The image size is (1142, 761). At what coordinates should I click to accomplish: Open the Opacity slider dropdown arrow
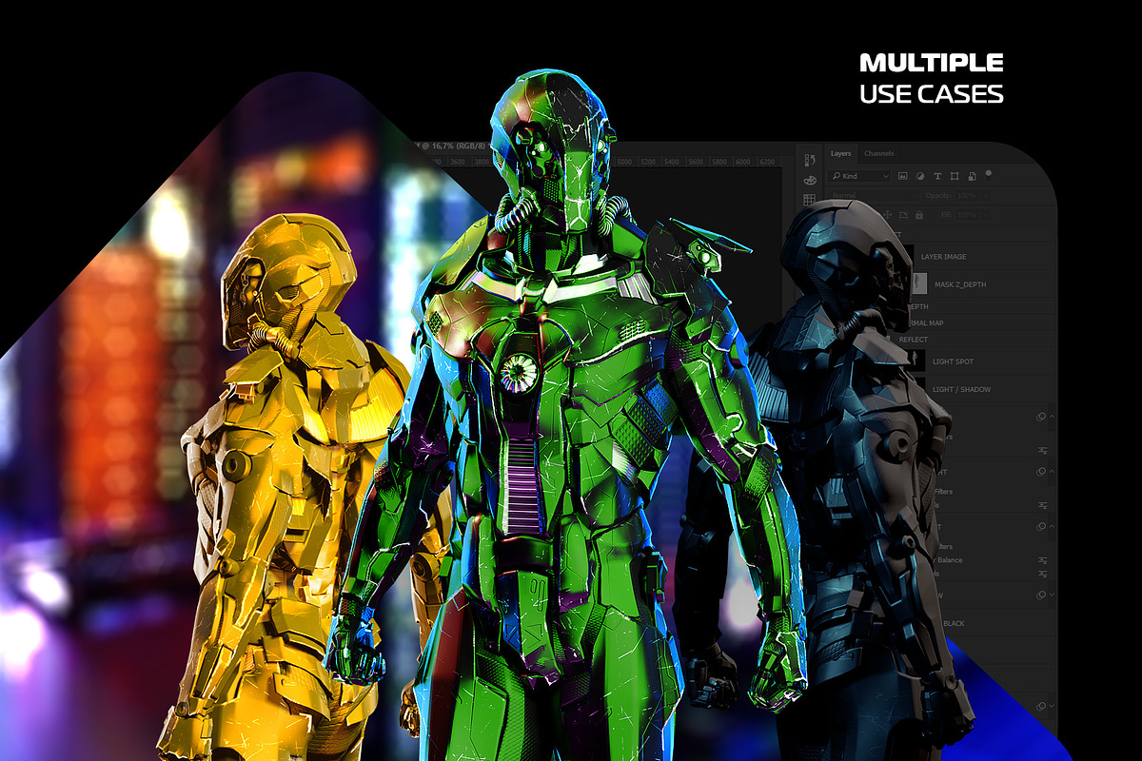click(986, 195)
